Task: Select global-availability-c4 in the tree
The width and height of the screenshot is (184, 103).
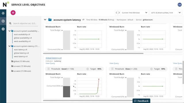Action: click(x=23, y=38)
